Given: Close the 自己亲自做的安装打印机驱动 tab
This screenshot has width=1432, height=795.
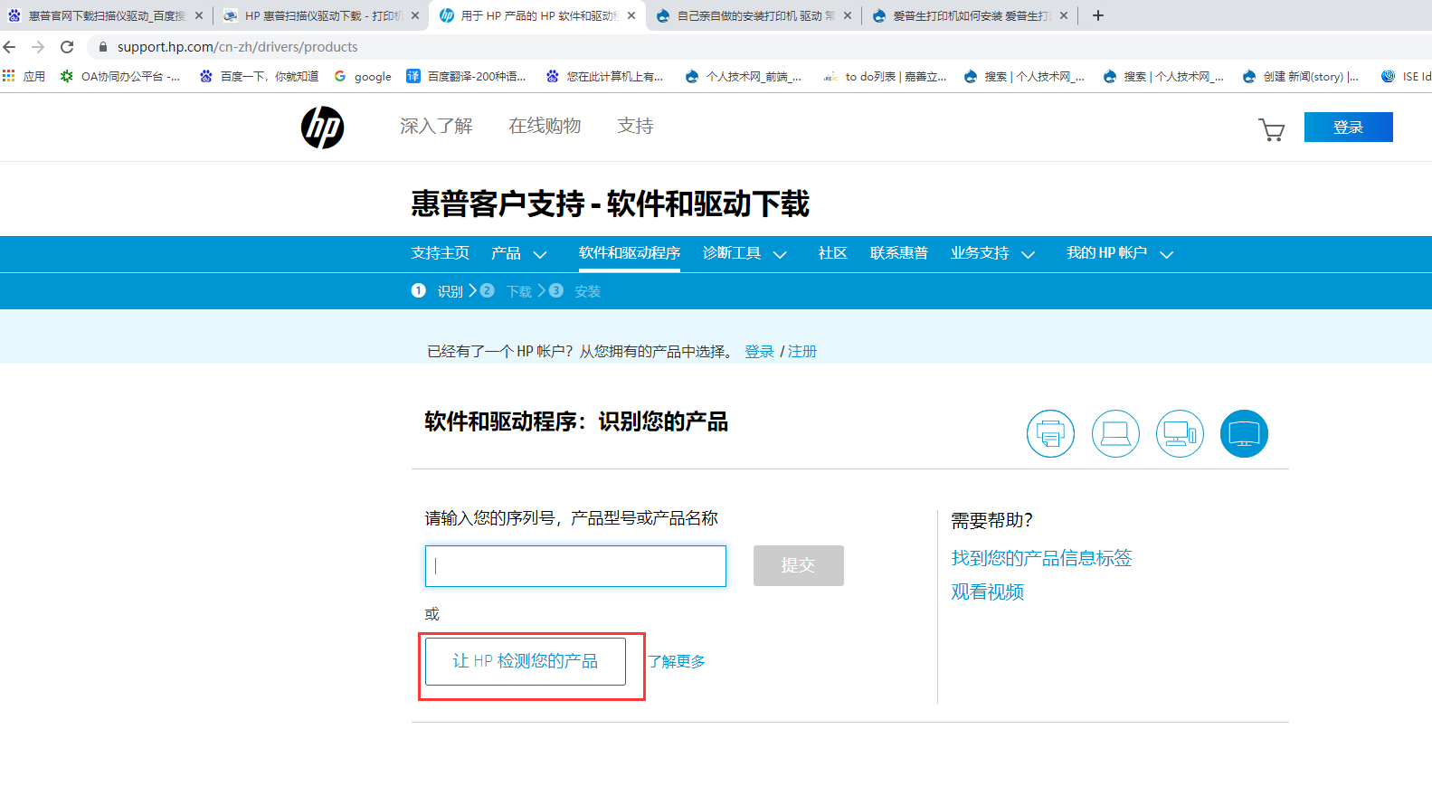Looking at the screenshot, I should pos(848,15).
